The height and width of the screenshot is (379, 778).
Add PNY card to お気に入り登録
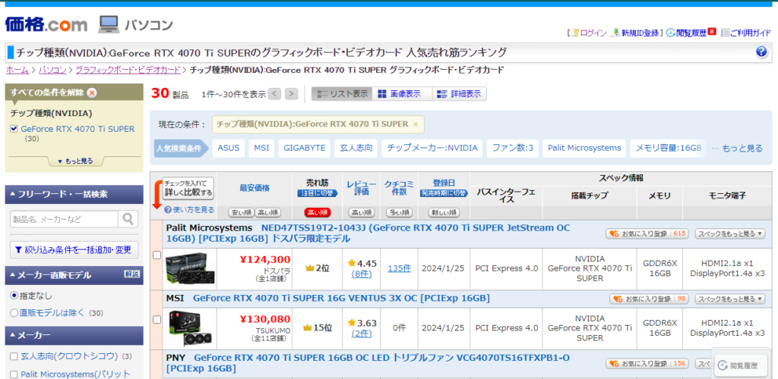point(647,364)
